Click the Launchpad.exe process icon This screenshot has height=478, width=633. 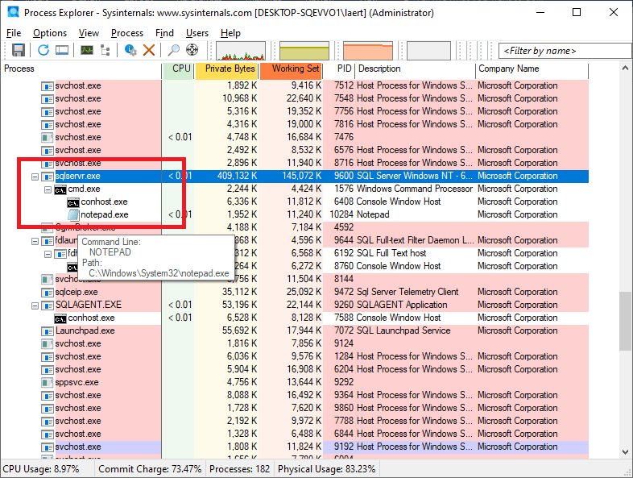click(48, 331)
